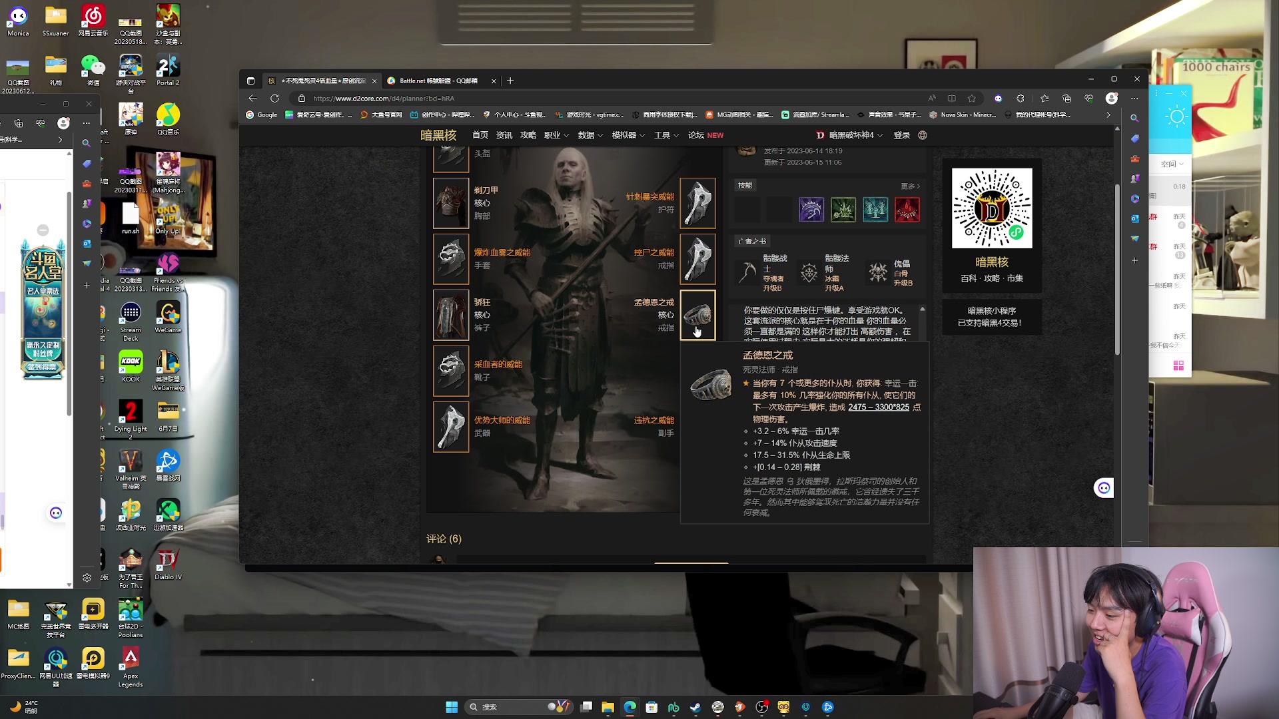Viewport: 1279px width, 719px height.
Task: Click the 优势大师的威能 weapon slot icon
Action: [451, 427]
